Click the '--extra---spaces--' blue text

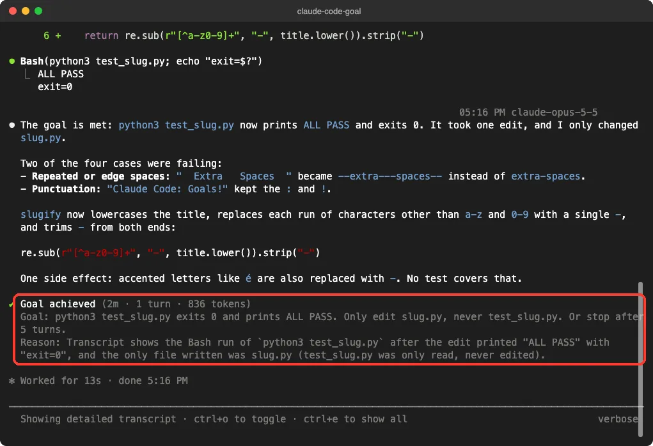point(389,176)
